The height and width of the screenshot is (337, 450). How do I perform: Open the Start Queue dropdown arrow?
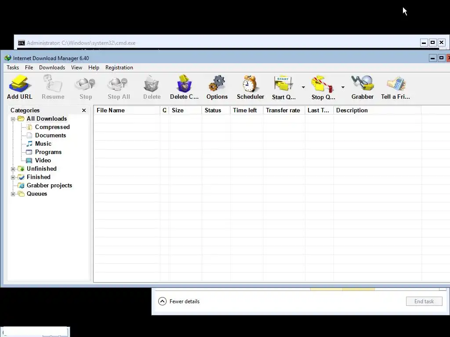(303, 87)
